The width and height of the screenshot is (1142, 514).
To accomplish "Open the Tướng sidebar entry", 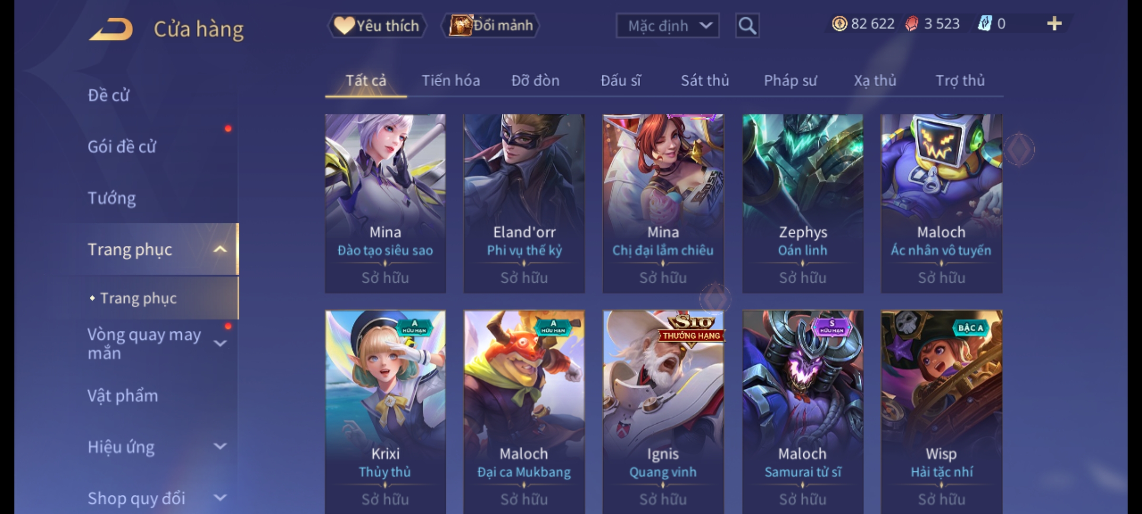I will click(112, 198).
